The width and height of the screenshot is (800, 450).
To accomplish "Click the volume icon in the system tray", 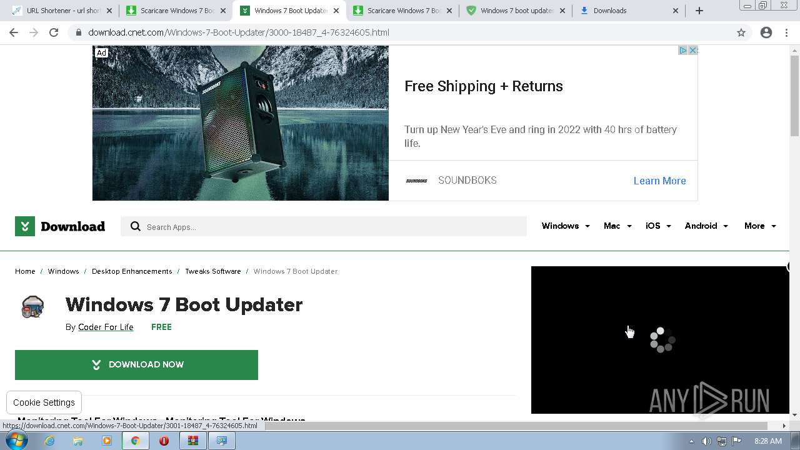I will coord(707,441).
